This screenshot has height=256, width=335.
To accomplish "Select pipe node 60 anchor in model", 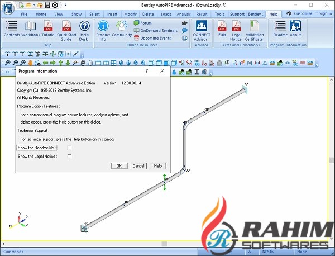I will coord(245,89).
